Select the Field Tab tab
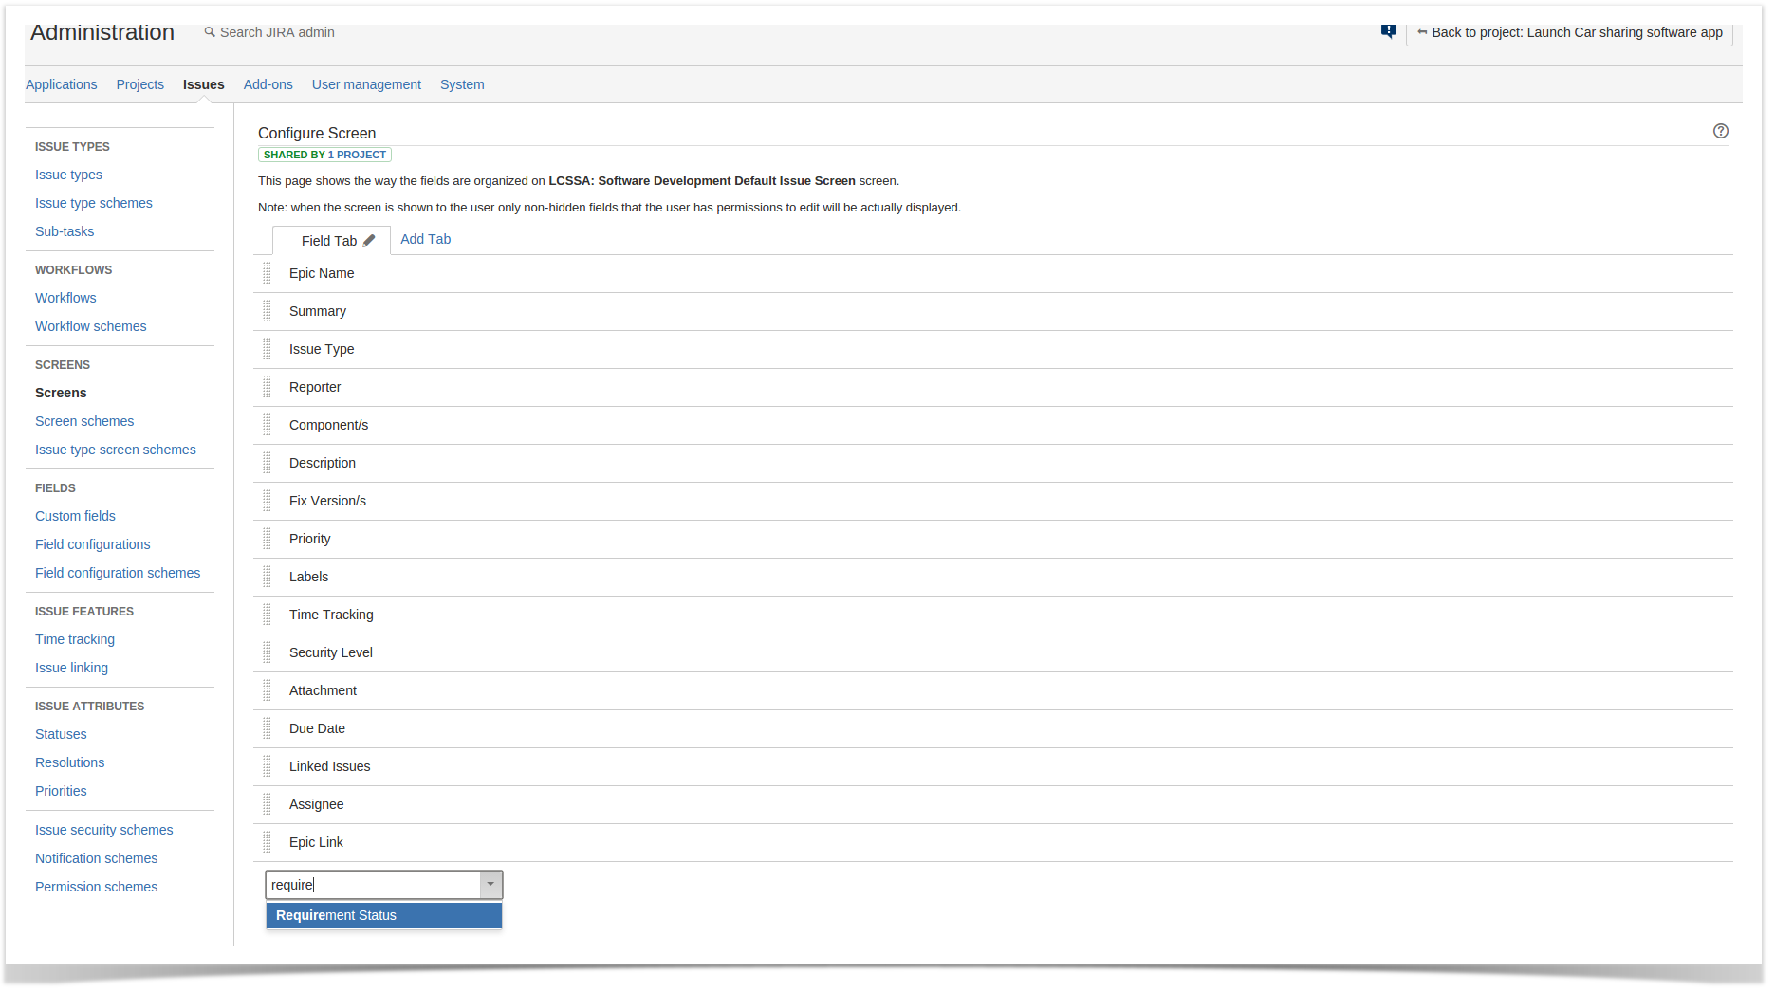 [329, 241]
